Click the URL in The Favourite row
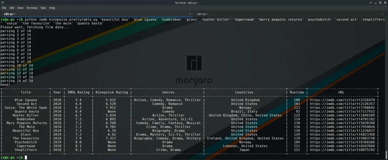This screenshot has width=388, height=160. tap(343, 139)
